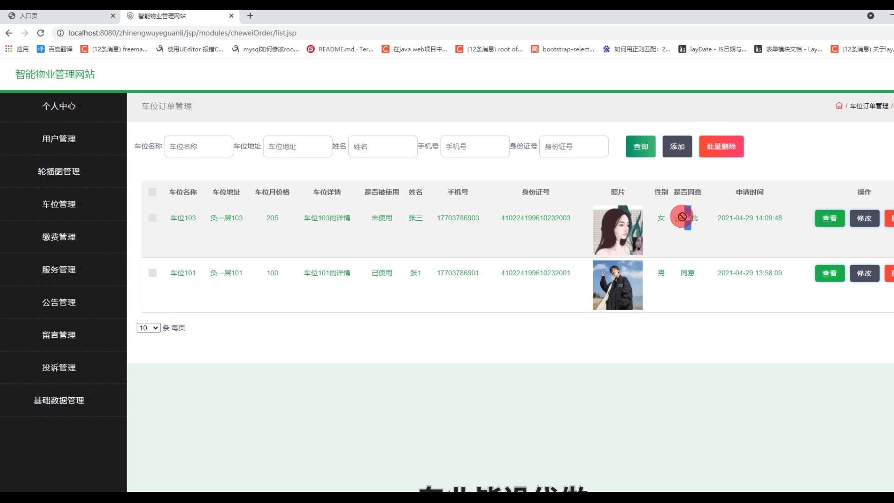Viewport: 894px width, 503px height.
Task: Click the home icon in breadcrumb
Action: click(839, 106)
